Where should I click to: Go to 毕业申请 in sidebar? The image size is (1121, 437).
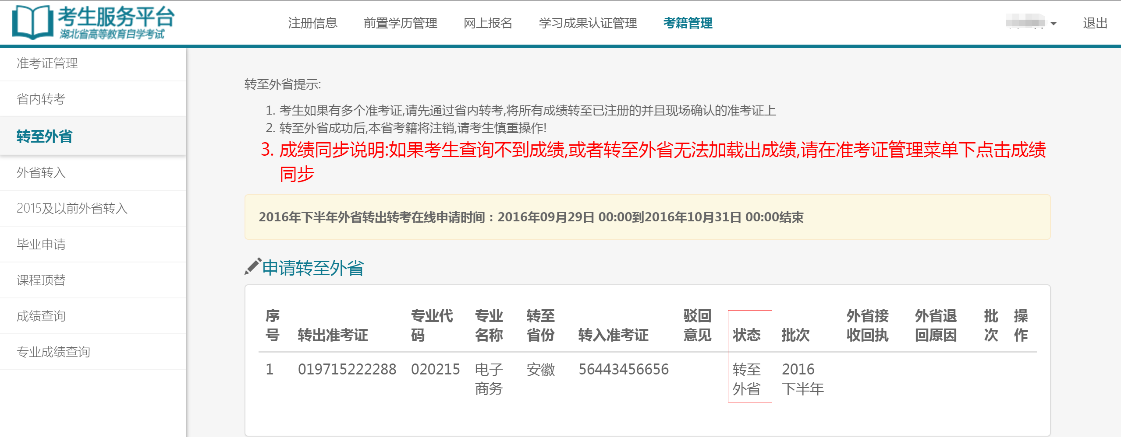(41, 245)
